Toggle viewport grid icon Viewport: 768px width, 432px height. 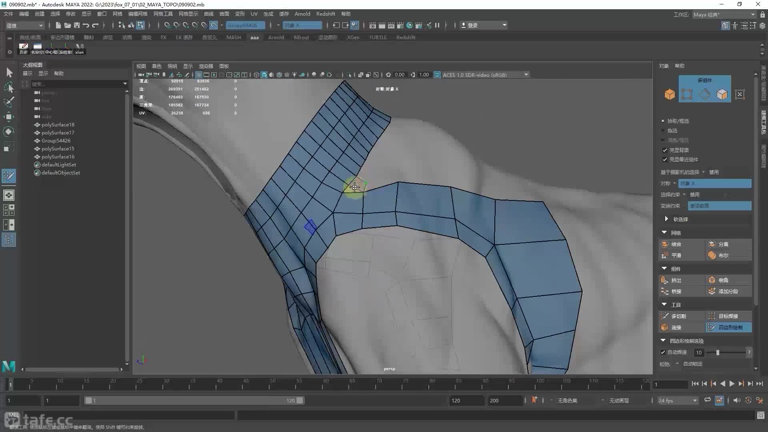[199, 75]
